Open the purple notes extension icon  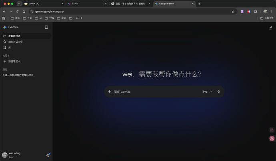point(242,12)
